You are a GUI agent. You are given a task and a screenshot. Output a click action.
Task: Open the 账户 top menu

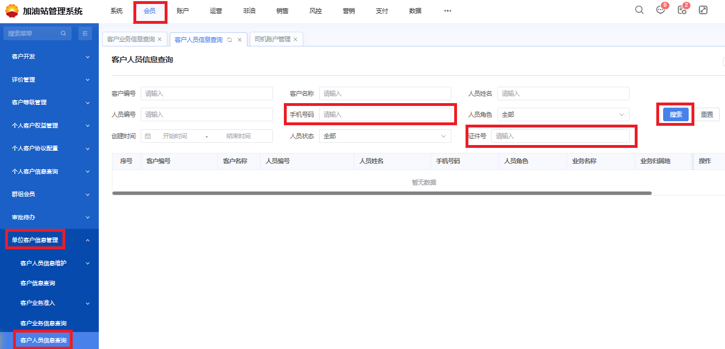[183, 11]
